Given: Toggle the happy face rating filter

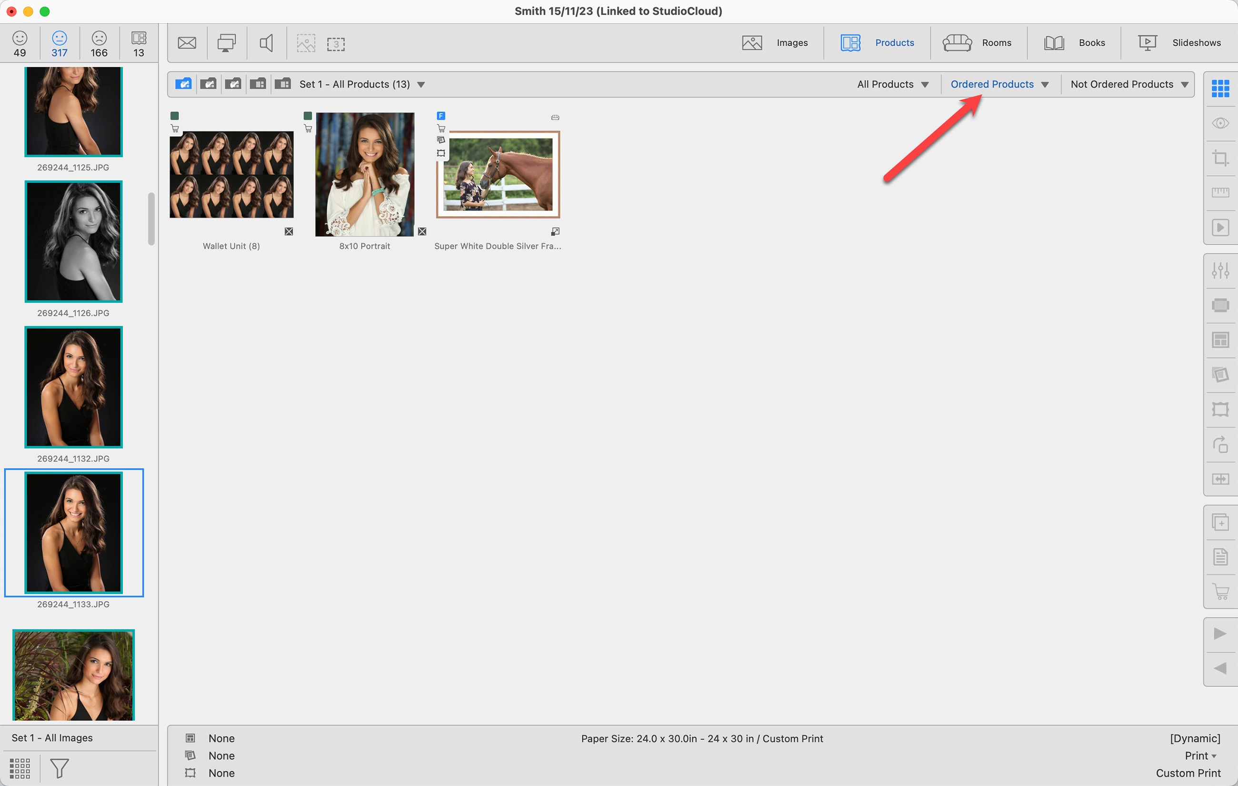Looking at the screenshot, I should click(x=20, y=44).
